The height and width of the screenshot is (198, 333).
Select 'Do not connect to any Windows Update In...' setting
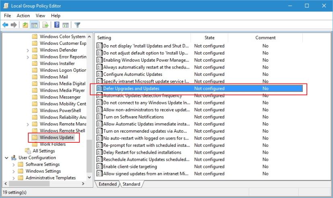[x=147, y=102]
